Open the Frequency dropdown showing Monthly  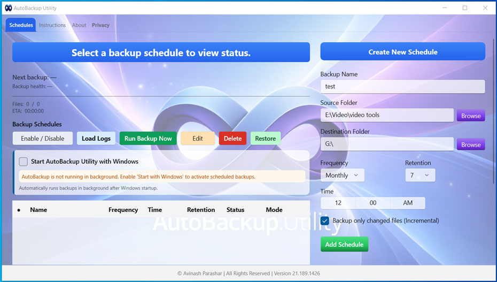[x=343, y=175]
